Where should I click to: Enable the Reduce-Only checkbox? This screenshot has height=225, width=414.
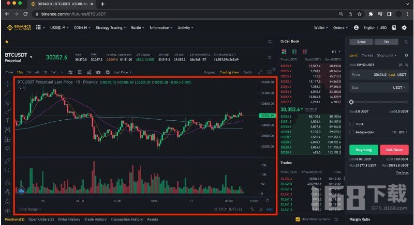[351, 132]
